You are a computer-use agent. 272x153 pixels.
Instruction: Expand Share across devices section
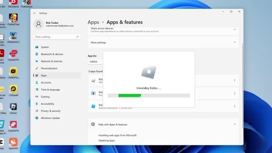[235, 30]
